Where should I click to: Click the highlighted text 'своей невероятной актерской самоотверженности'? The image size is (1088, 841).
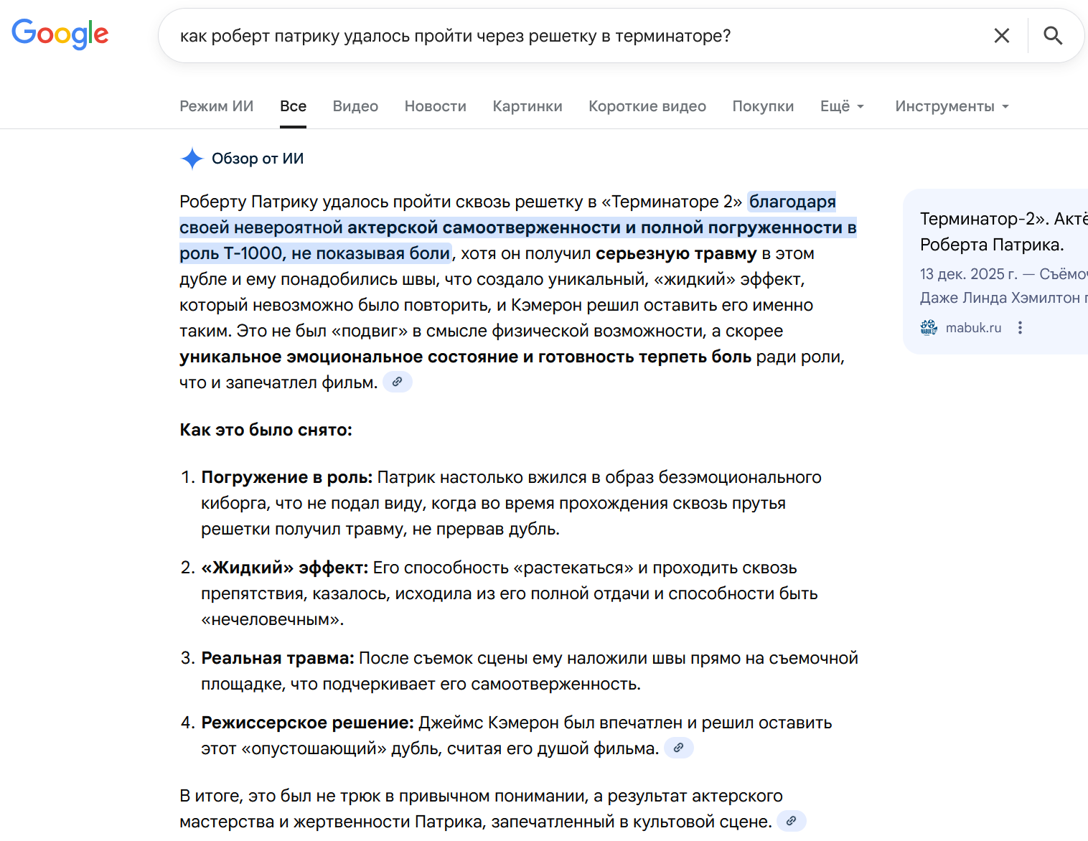point(400,227)
